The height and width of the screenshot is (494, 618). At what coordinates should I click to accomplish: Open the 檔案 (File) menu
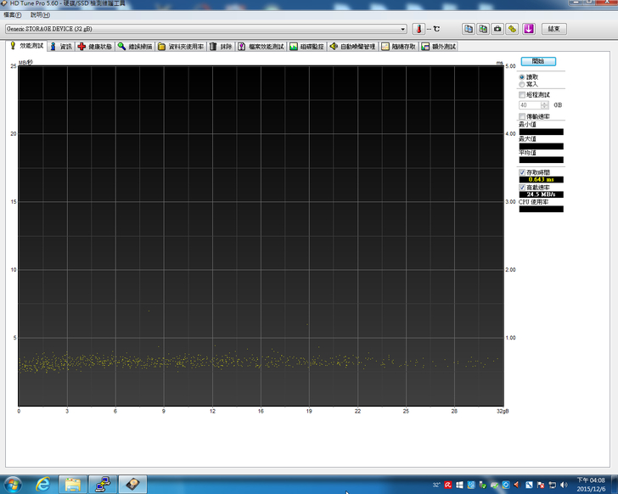[12, 15]
